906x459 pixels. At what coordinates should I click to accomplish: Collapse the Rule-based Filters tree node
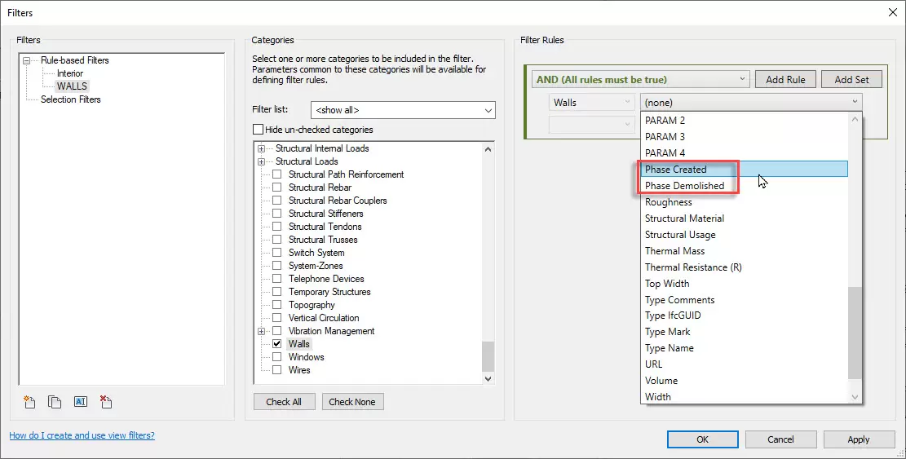27,60
